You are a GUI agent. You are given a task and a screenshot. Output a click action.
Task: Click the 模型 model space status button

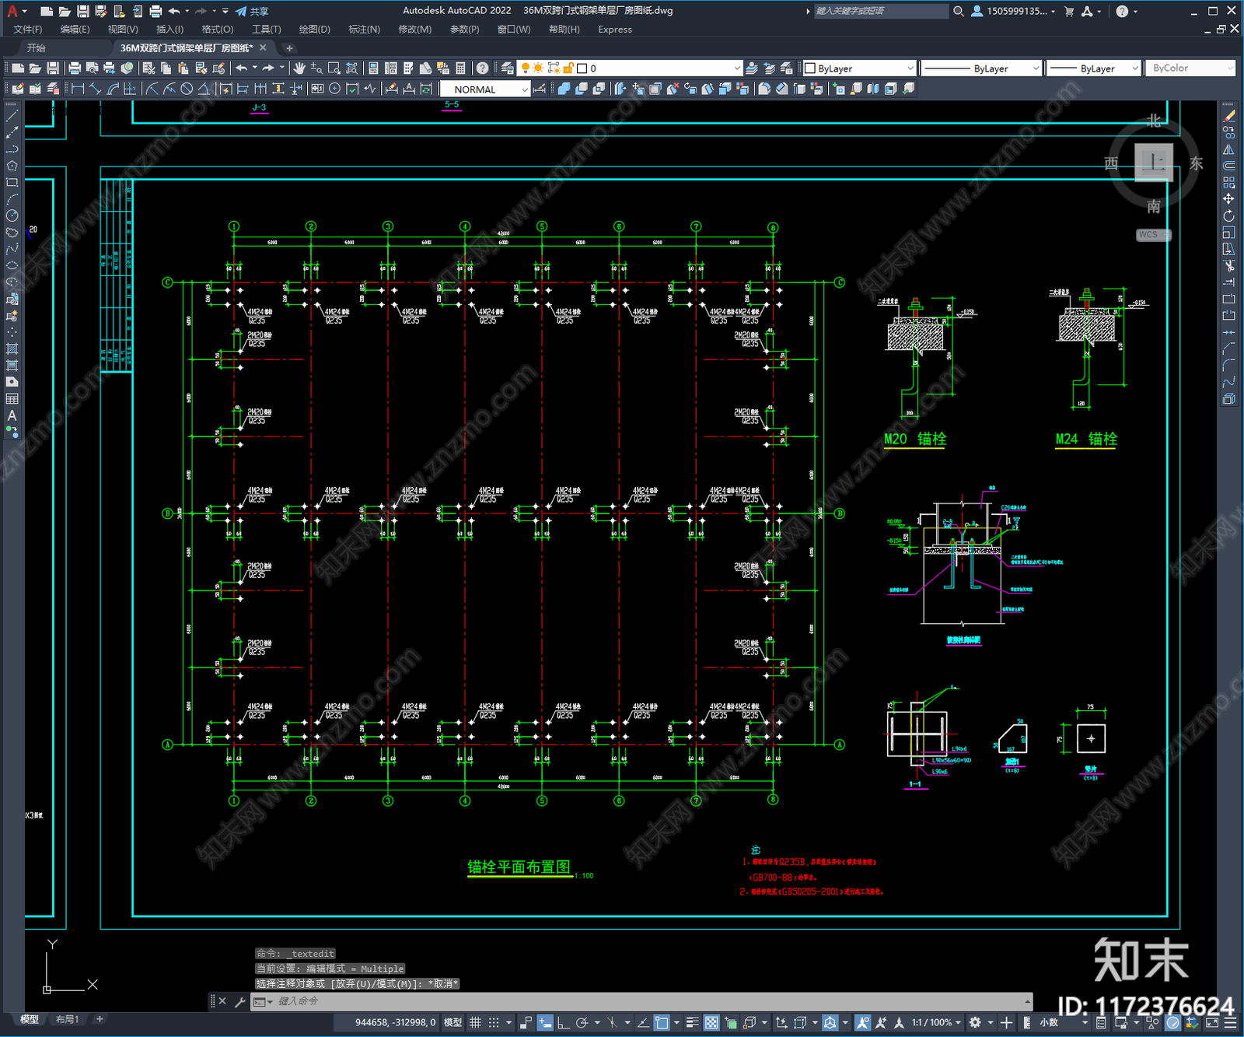pos(453,1022)
